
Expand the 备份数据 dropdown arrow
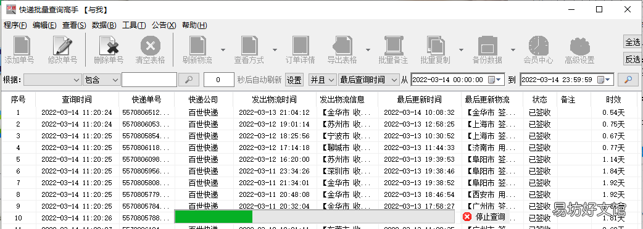513,49
